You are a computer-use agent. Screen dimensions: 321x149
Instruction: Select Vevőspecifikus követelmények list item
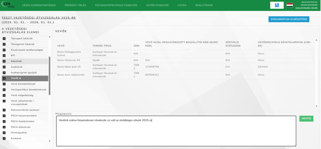(x=29, y=90)
